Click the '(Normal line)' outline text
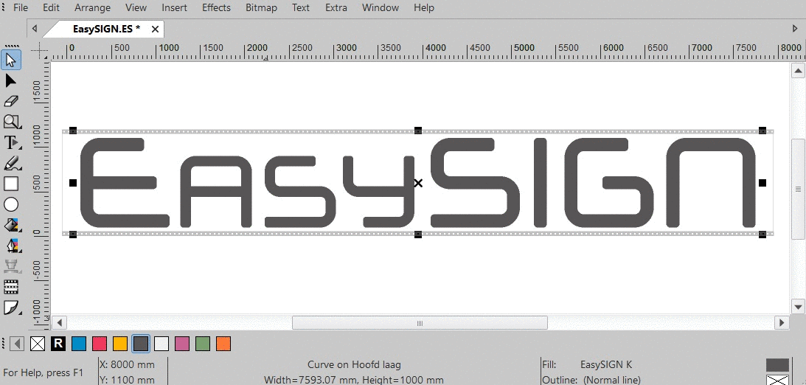This screenshot has height=385, width=806. pos(612,381)
